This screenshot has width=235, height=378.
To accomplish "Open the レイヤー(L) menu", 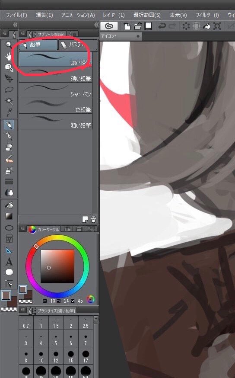I will tap(114, 15).
